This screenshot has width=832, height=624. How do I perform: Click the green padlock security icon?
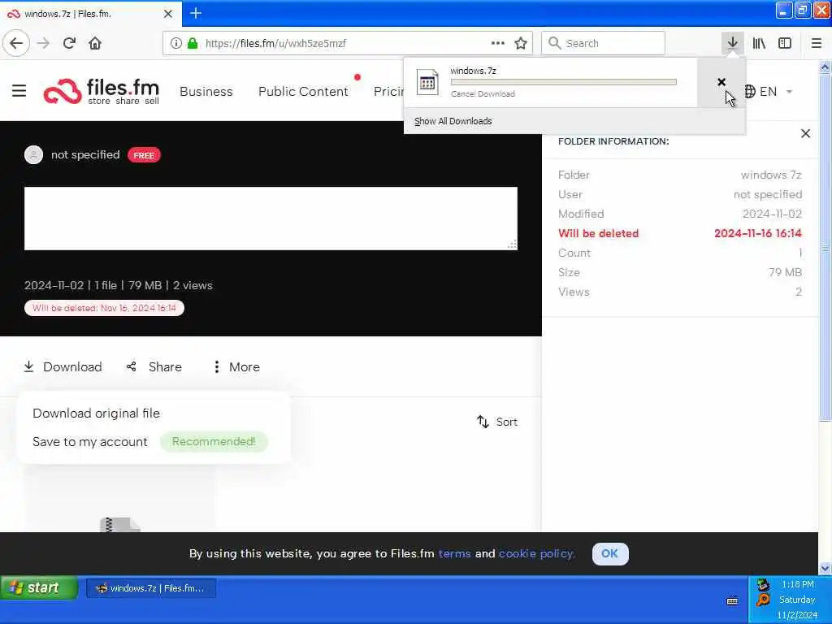point(193,43)
